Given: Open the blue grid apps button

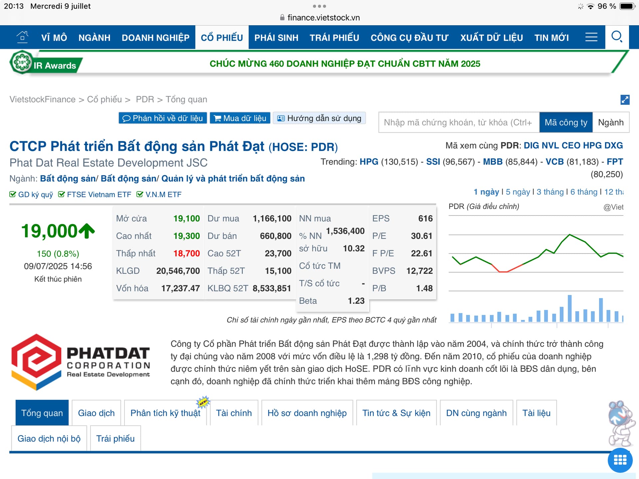Looking at the screenshot, I should coord(620,460).
